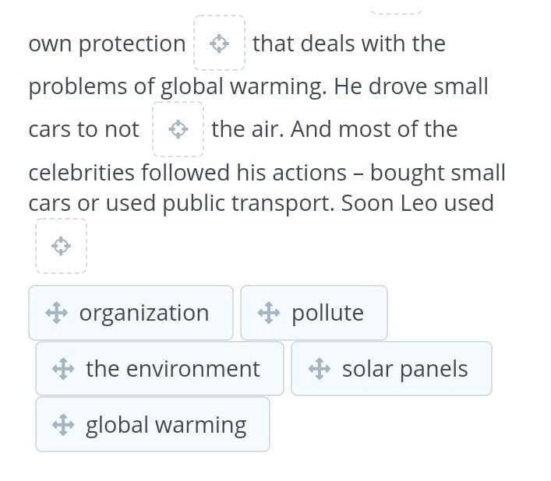Click the move handle on 'the environment' tile
The height and width of the screenshot is (481, 551).
click(63, 369)
